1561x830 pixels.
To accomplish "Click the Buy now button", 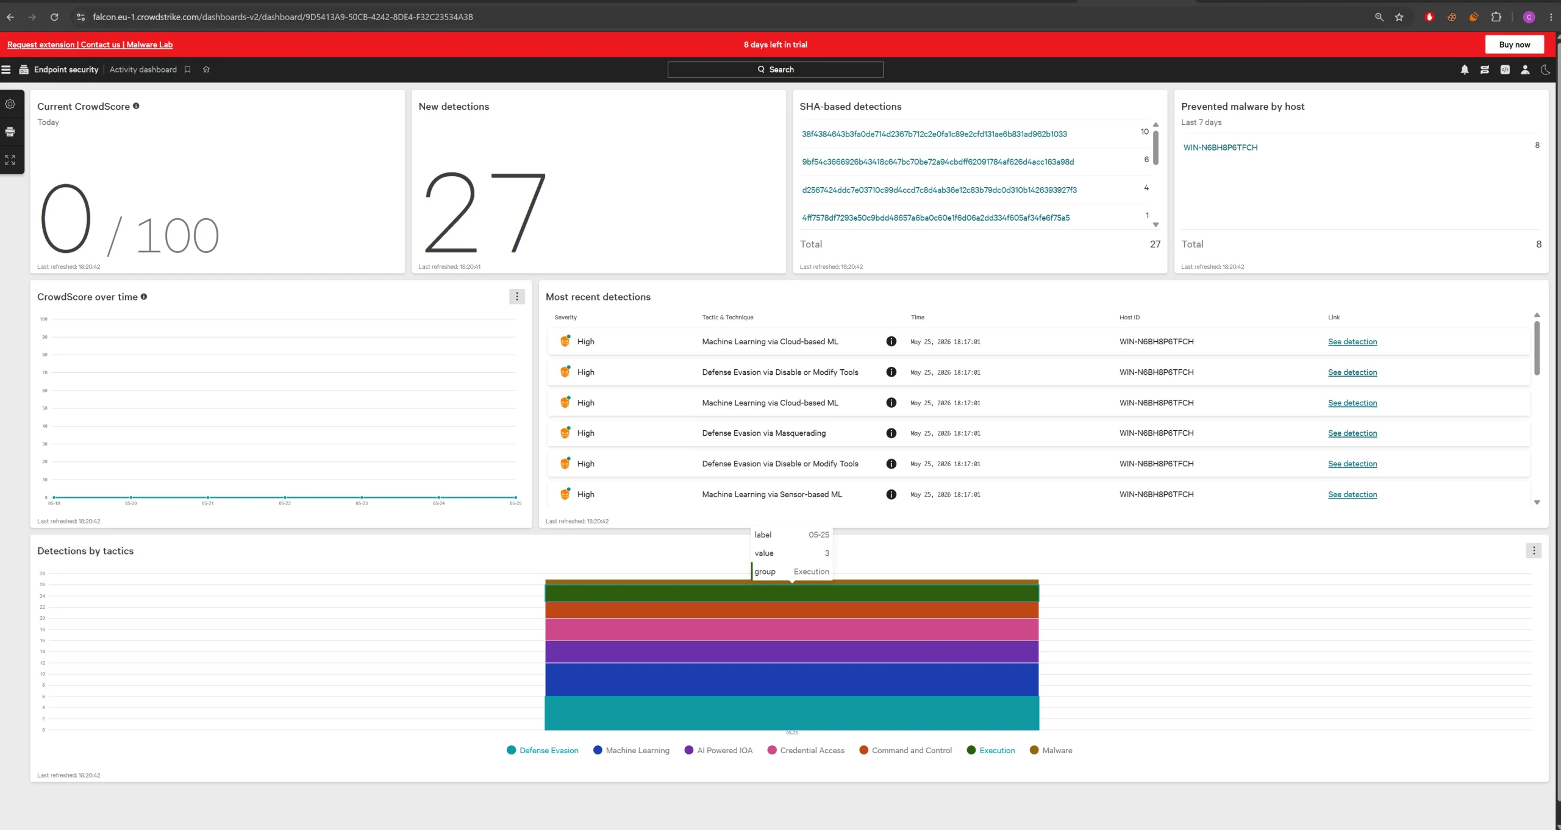I will tap(1515, 44).
